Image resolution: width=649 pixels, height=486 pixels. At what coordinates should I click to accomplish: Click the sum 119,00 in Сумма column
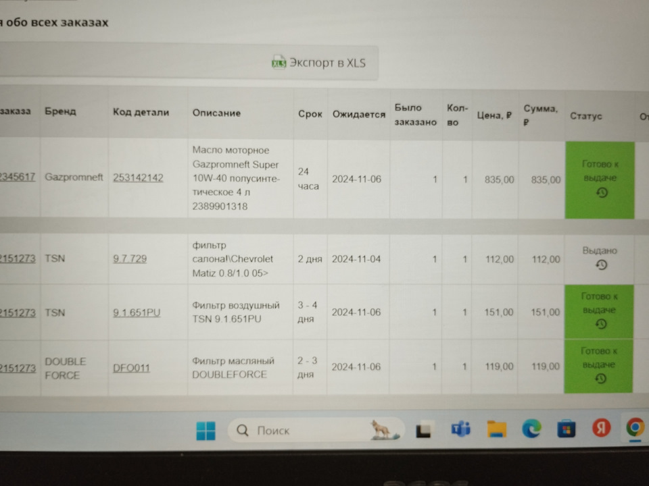pos(545,367)
